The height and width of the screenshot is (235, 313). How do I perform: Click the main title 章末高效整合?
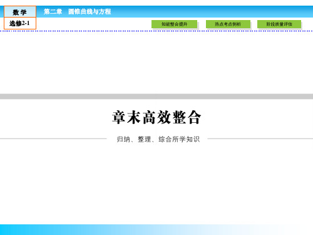[156, 117]
